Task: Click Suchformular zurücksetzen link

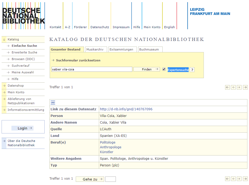Action: coord(78,60)
